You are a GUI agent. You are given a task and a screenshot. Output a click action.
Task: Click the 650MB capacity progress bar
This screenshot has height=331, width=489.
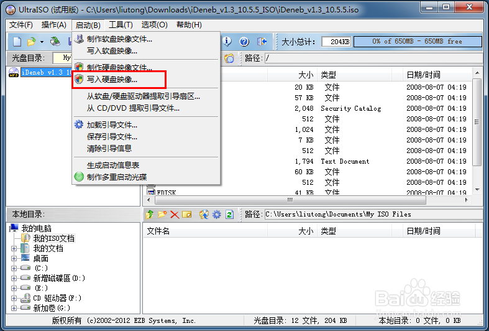[x=418, y=42]
